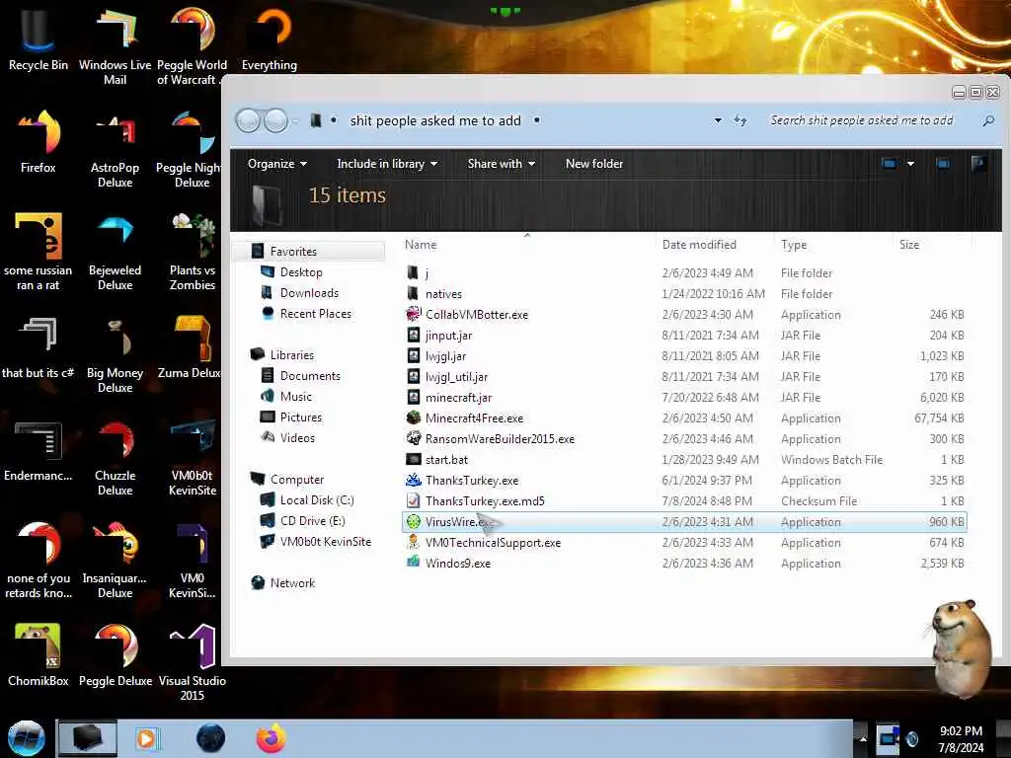The image size is (1011, 758).
Task: Open AstroPop Deluxe desktop icon
Action: pos(115,150)
